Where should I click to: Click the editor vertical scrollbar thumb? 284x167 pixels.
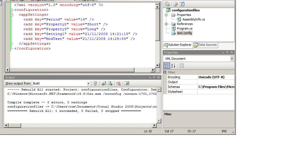pyautogui.click(x=157, y=25)
